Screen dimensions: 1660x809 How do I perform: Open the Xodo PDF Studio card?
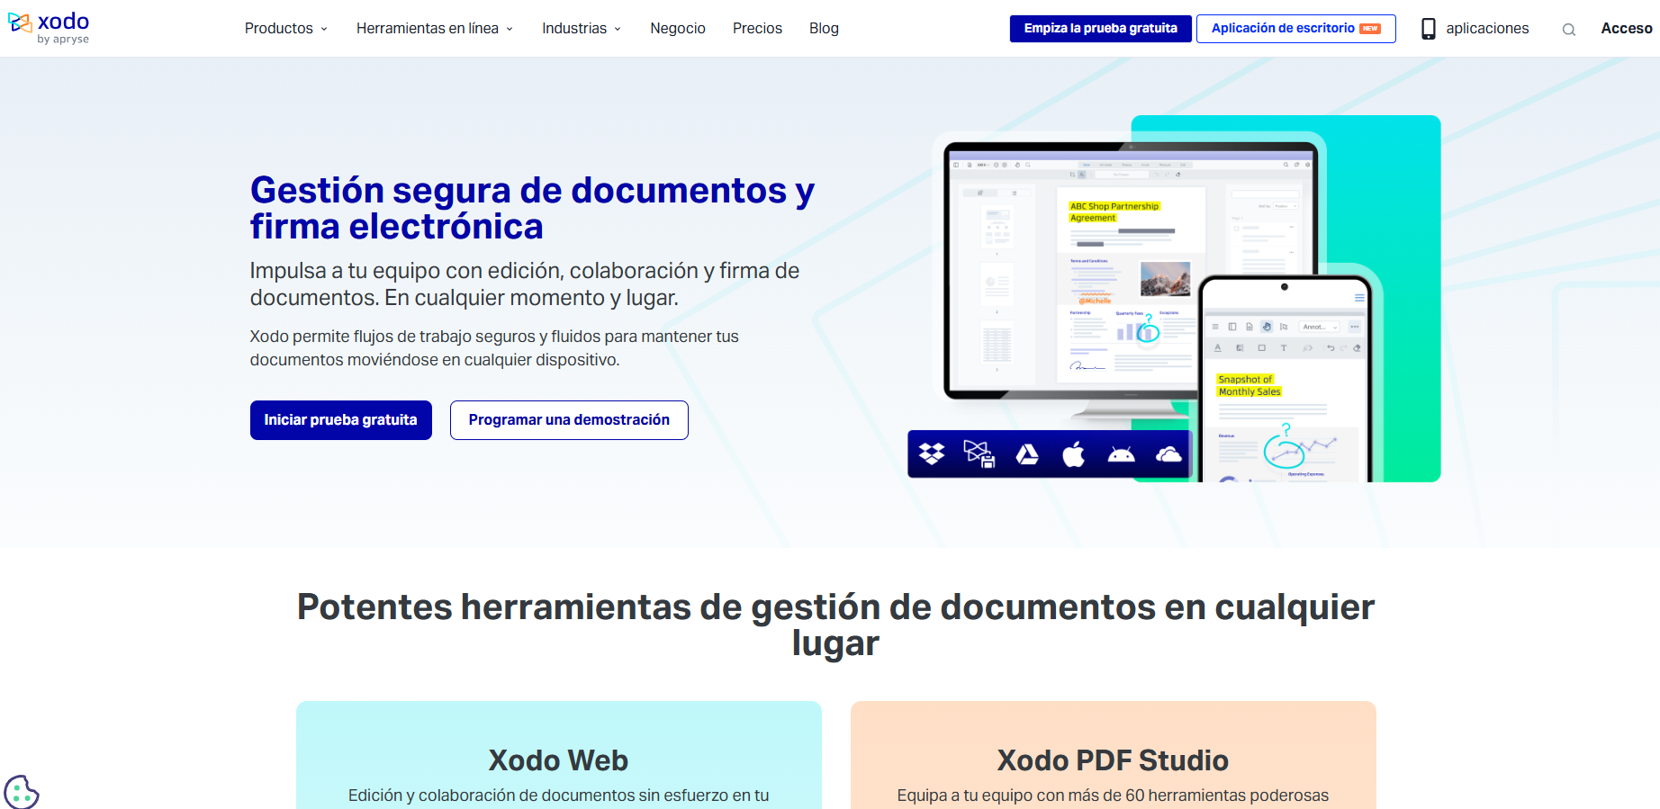click(x=1114, y=756)
